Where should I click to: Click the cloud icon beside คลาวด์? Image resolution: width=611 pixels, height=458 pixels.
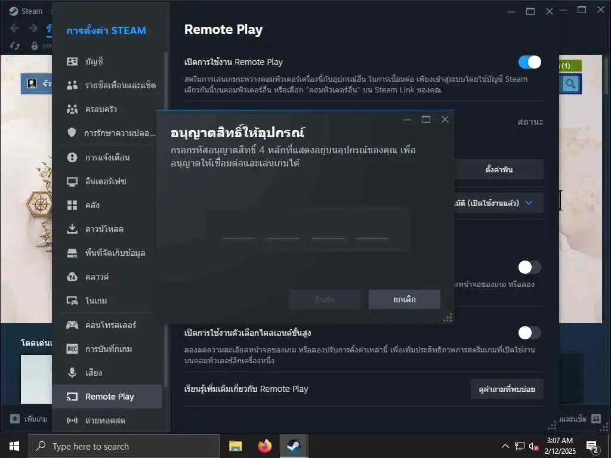point(72,277)
